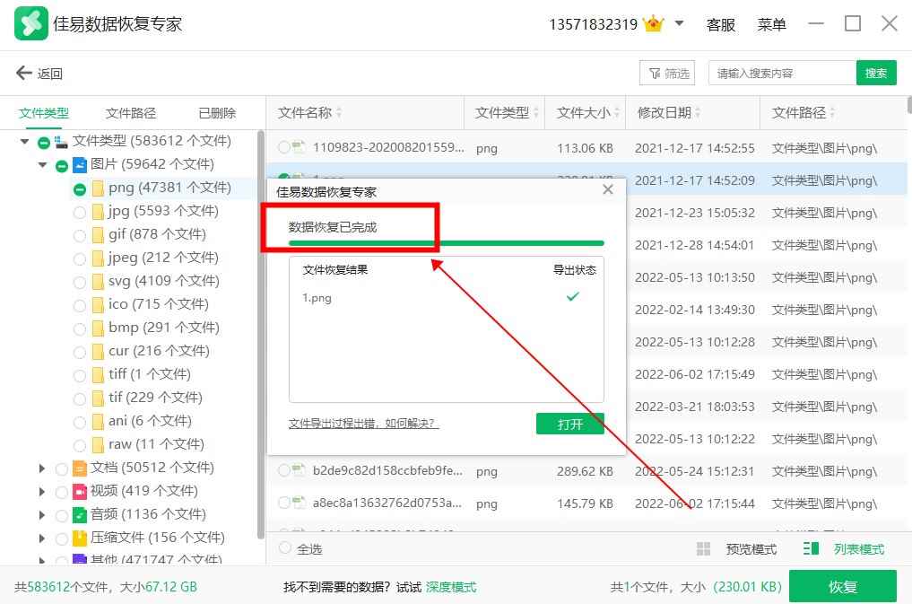Select checkbox for 1109823-202008201559 file

coord(284,147)
